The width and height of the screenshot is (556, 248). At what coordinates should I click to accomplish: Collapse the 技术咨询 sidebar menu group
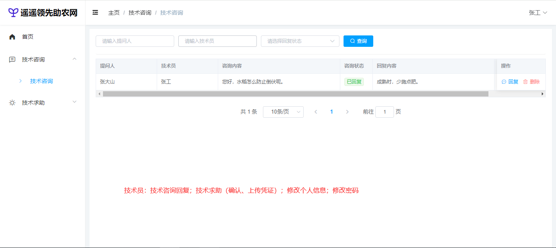coord(74,59)
